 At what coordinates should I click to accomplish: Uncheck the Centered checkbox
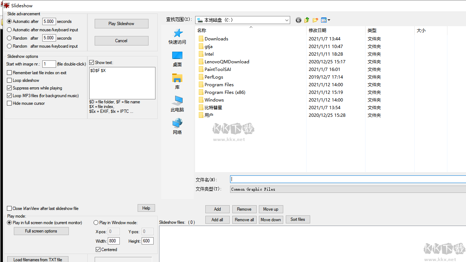[98, 250]
